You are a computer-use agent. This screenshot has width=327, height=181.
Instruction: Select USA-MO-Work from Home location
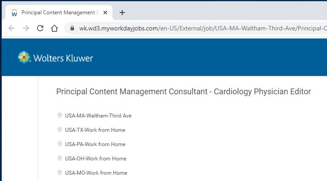pyautogui.click(x=96, y=173)
